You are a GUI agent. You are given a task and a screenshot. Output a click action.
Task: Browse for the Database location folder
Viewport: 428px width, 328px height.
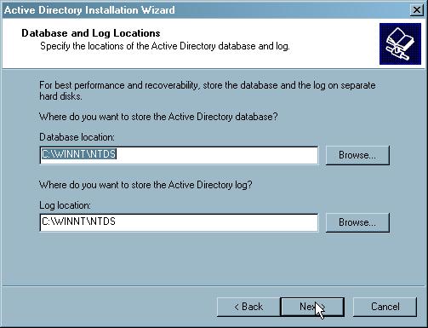tap(357, 155)
